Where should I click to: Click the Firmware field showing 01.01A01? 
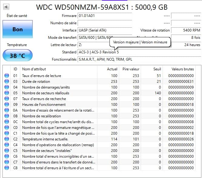pyautogui.click(x=105, y=15)
